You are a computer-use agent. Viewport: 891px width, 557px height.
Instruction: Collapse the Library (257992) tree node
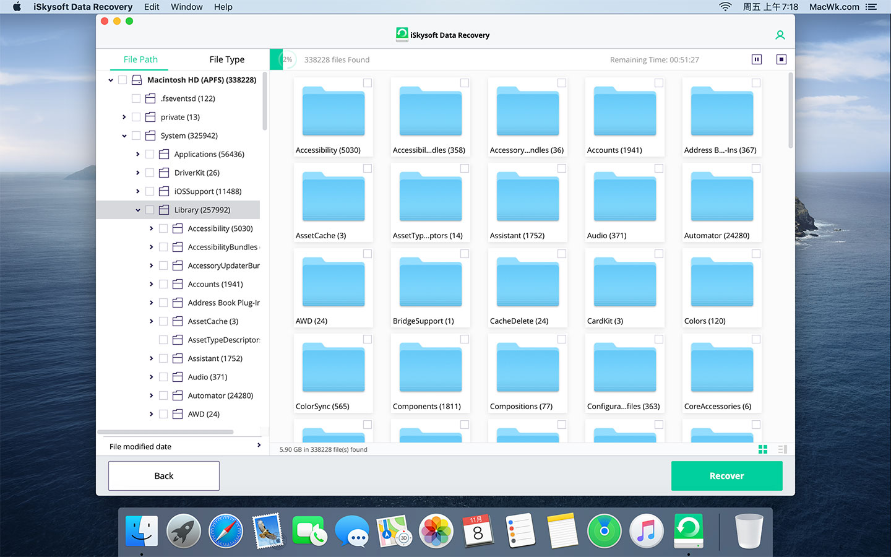138,210
